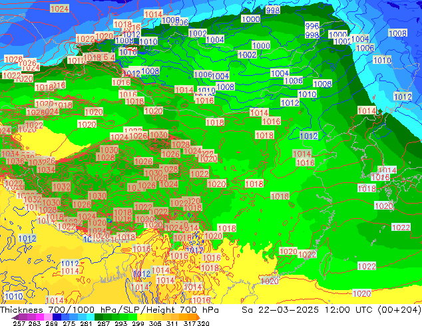Viewport: 422px width, 326px height.
Task: Click the legend value '281'
Action: [x=86, y=323]
